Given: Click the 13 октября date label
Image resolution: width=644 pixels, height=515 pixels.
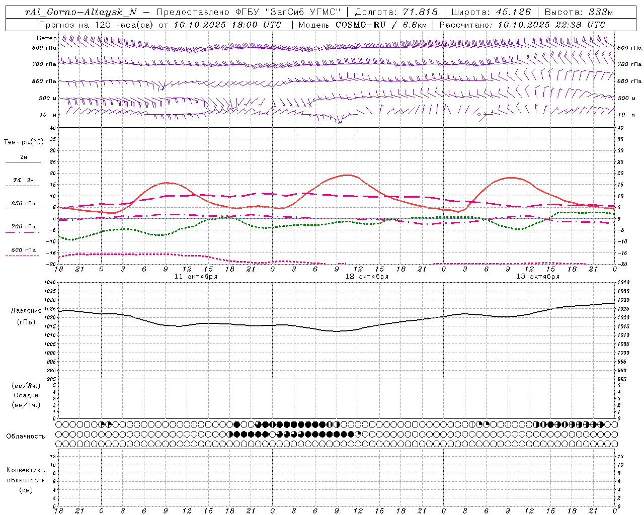Looking at the screenshot, I should point(538,277).
